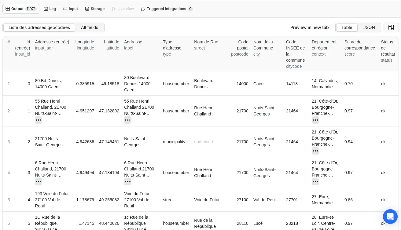Open the chat support bubble

point(390,217)
